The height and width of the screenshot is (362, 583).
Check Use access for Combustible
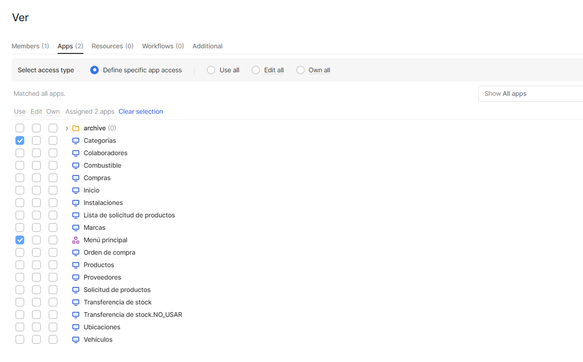(20, 165)
